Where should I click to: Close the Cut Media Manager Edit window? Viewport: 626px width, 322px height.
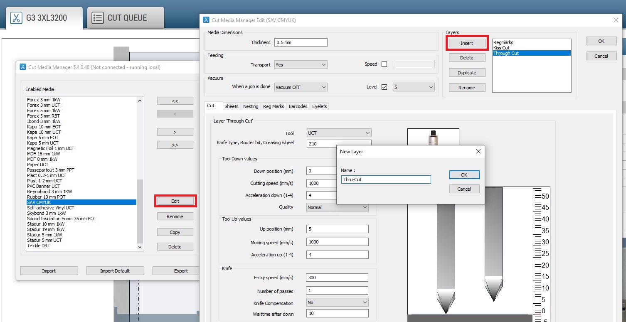[x=616, y=20]
